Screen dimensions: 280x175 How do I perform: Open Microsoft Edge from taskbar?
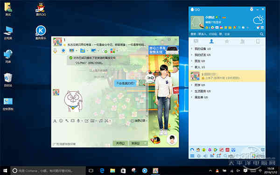pos(102,171)
